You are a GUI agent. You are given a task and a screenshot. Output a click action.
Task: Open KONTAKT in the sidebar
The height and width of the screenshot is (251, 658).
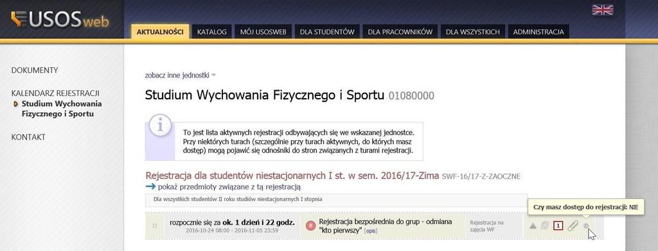(x=28, y=137)
